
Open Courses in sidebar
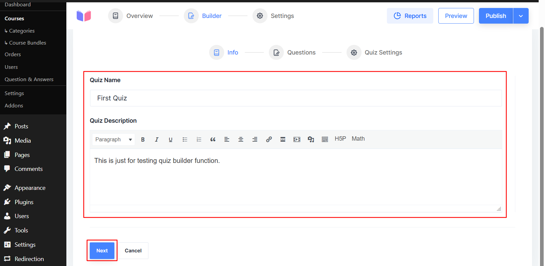tap(14, 19)
